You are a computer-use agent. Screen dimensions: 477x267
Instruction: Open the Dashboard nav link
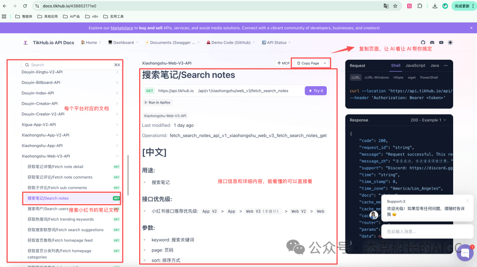(123, 42)
